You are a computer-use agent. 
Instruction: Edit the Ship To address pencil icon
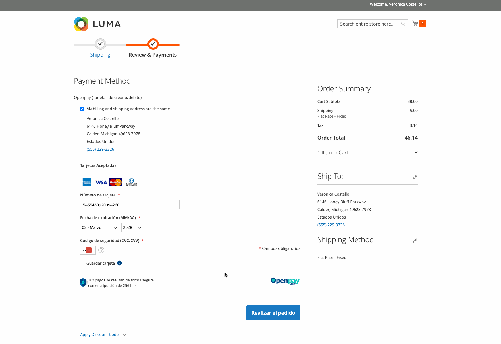pyautogui.click(x=415, y=177)
